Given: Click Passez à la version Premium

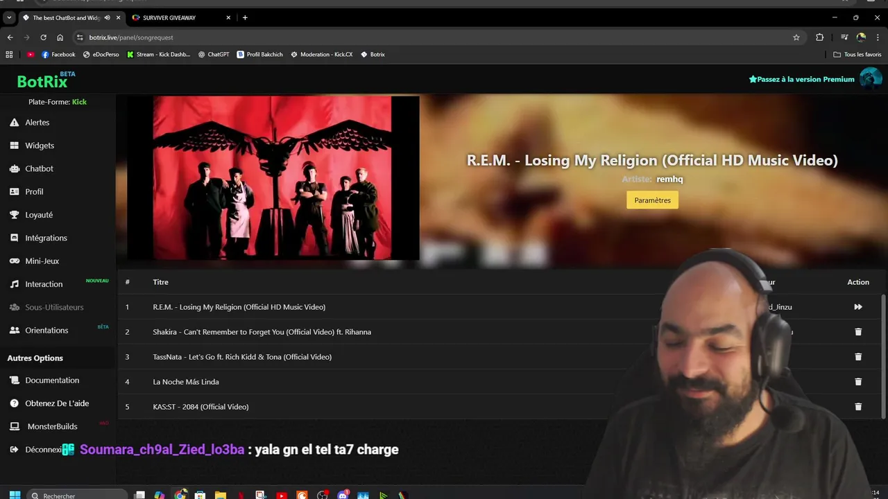Looking at the screenshot, I should pos(801,79).
